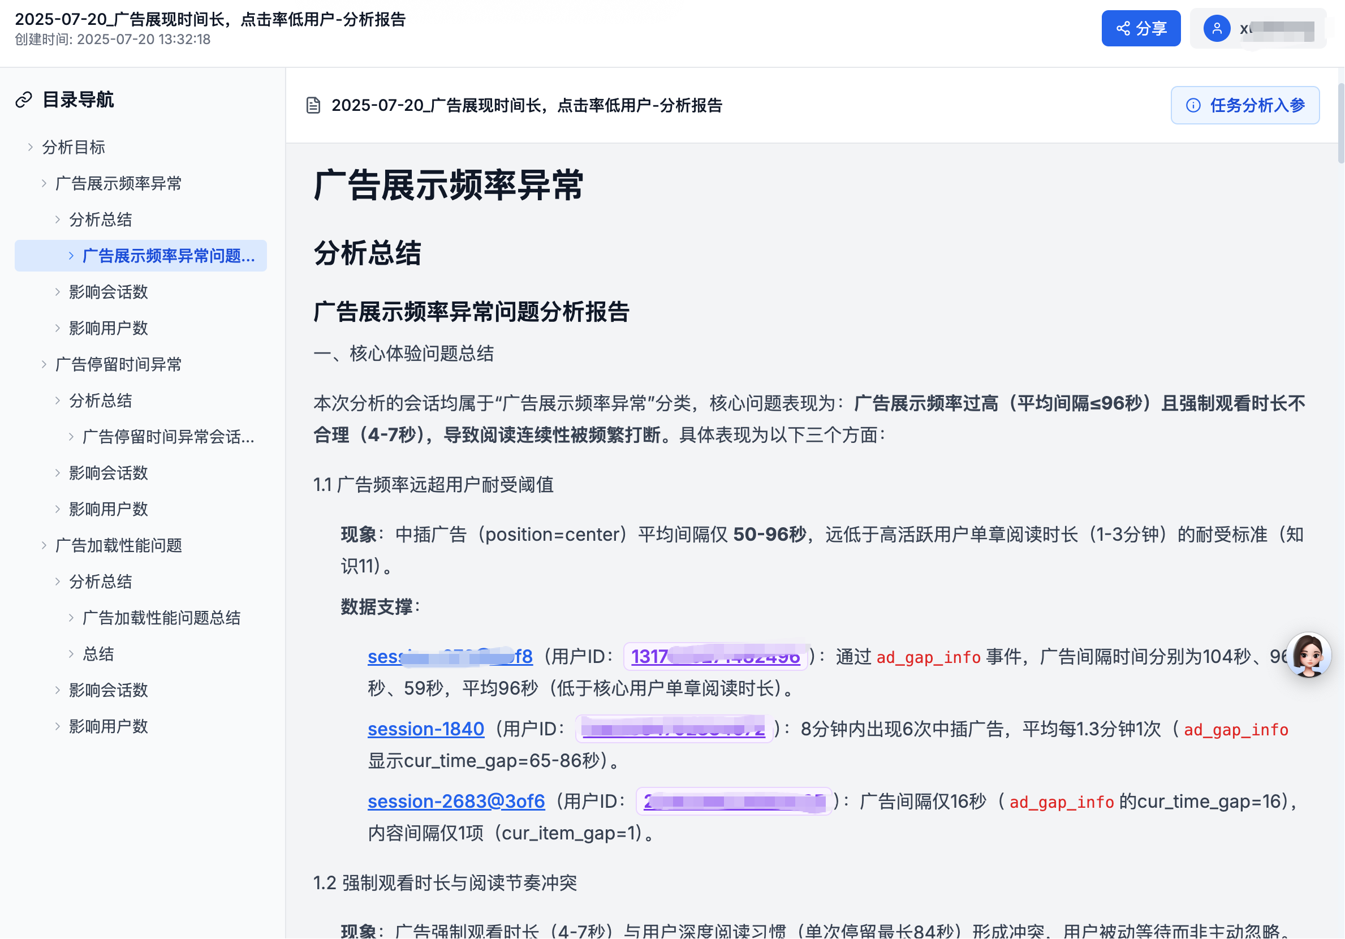Click the share icon button
Screen dimensions: 1345x939
coord(1122,28)
